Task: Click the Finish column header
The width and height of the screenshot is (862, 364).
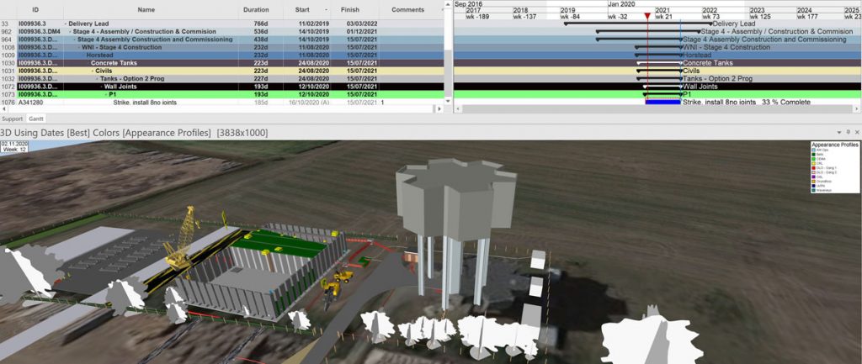Action: (350, 9)
